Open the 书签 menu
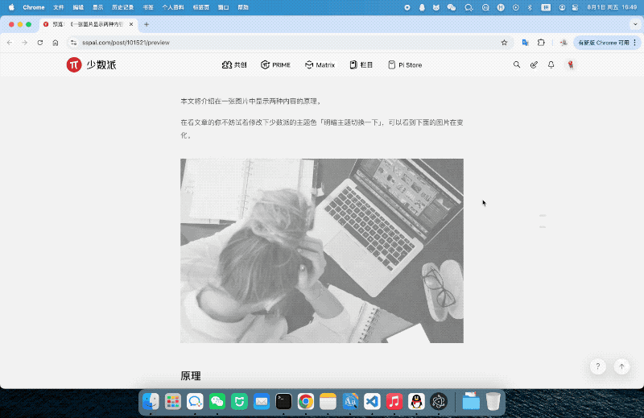Screen dimensions: 644x418 point(148,7)
